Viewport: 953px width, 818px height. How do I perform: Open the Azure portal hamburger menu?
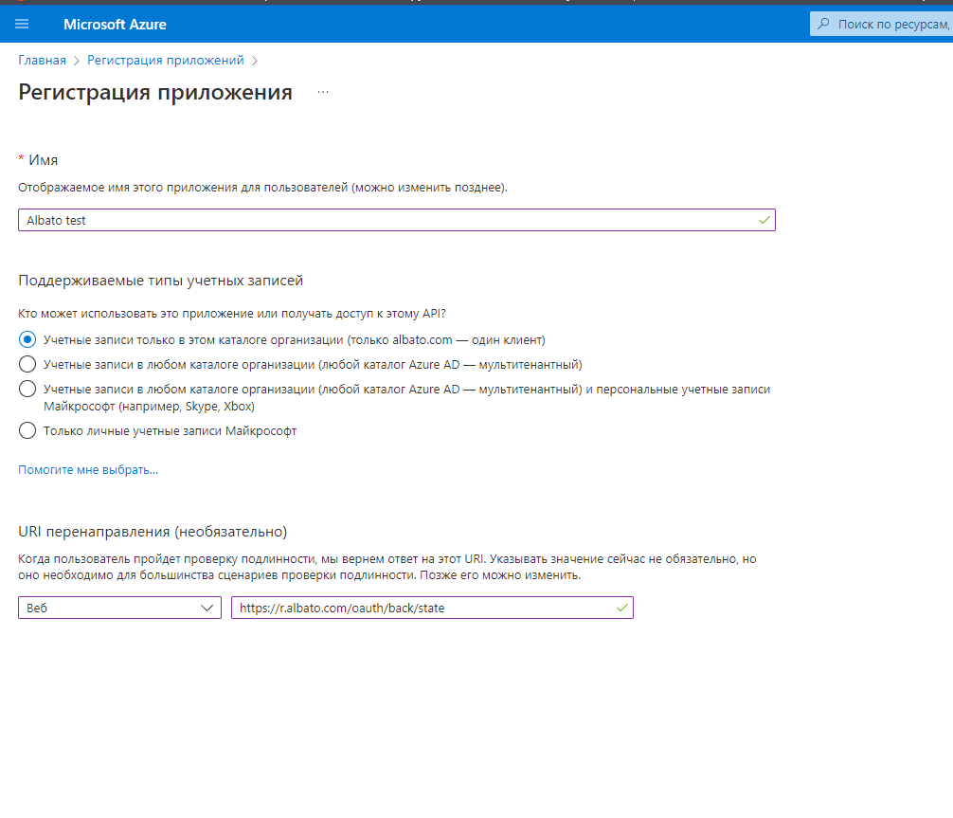[x=22, y=24]
